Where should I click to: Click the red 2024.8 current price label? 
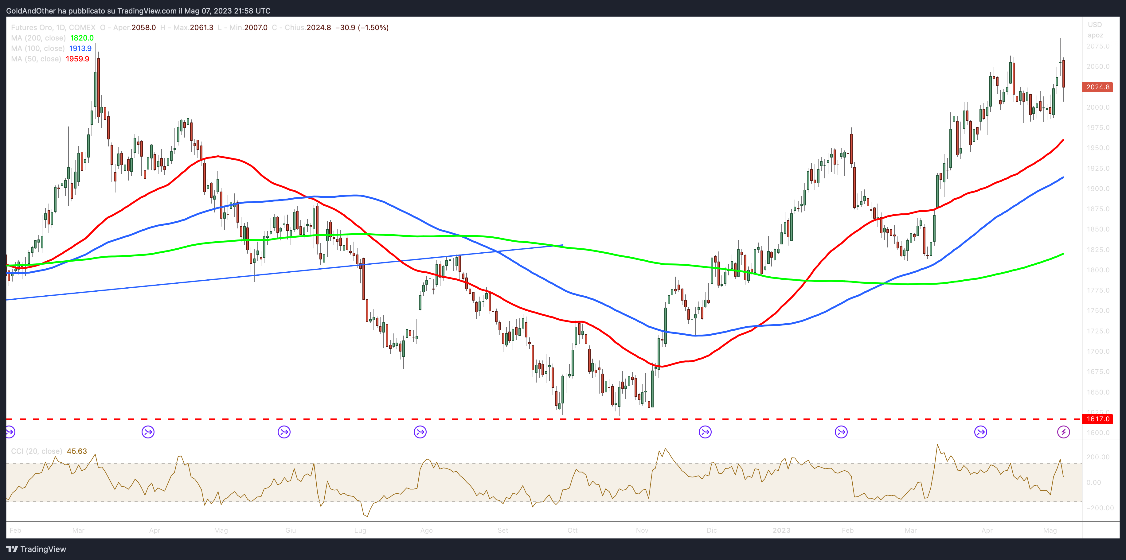coord(1097,87)
